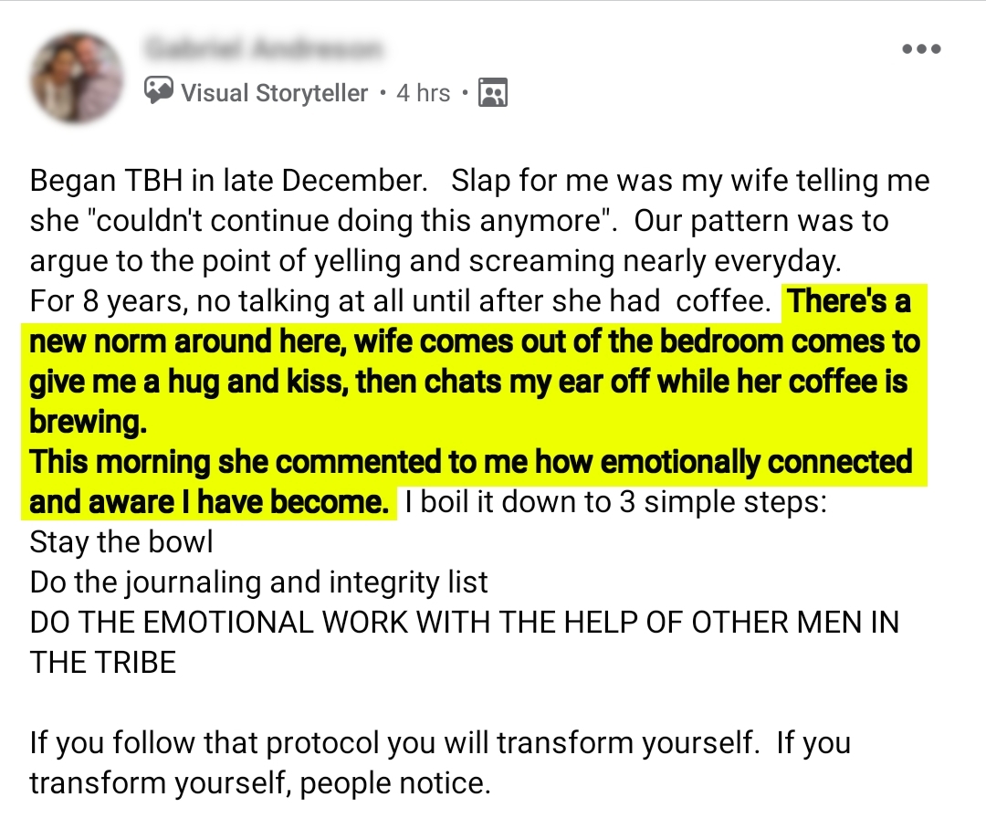Click the Visual Storyteller badge icon
Screen dimensions: 986x839
159,91
